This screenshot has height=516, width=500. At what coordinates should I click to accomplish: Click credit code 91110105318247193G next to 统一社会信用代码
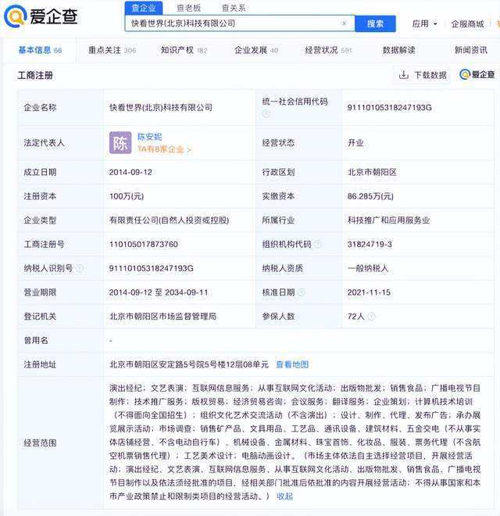(390, 107)
